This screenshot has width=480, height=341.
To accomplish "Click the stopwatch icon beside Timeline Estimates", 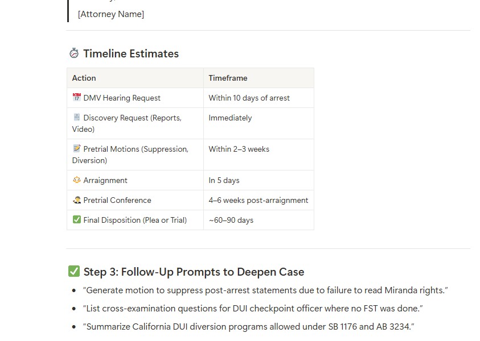I will coord(74,53).
